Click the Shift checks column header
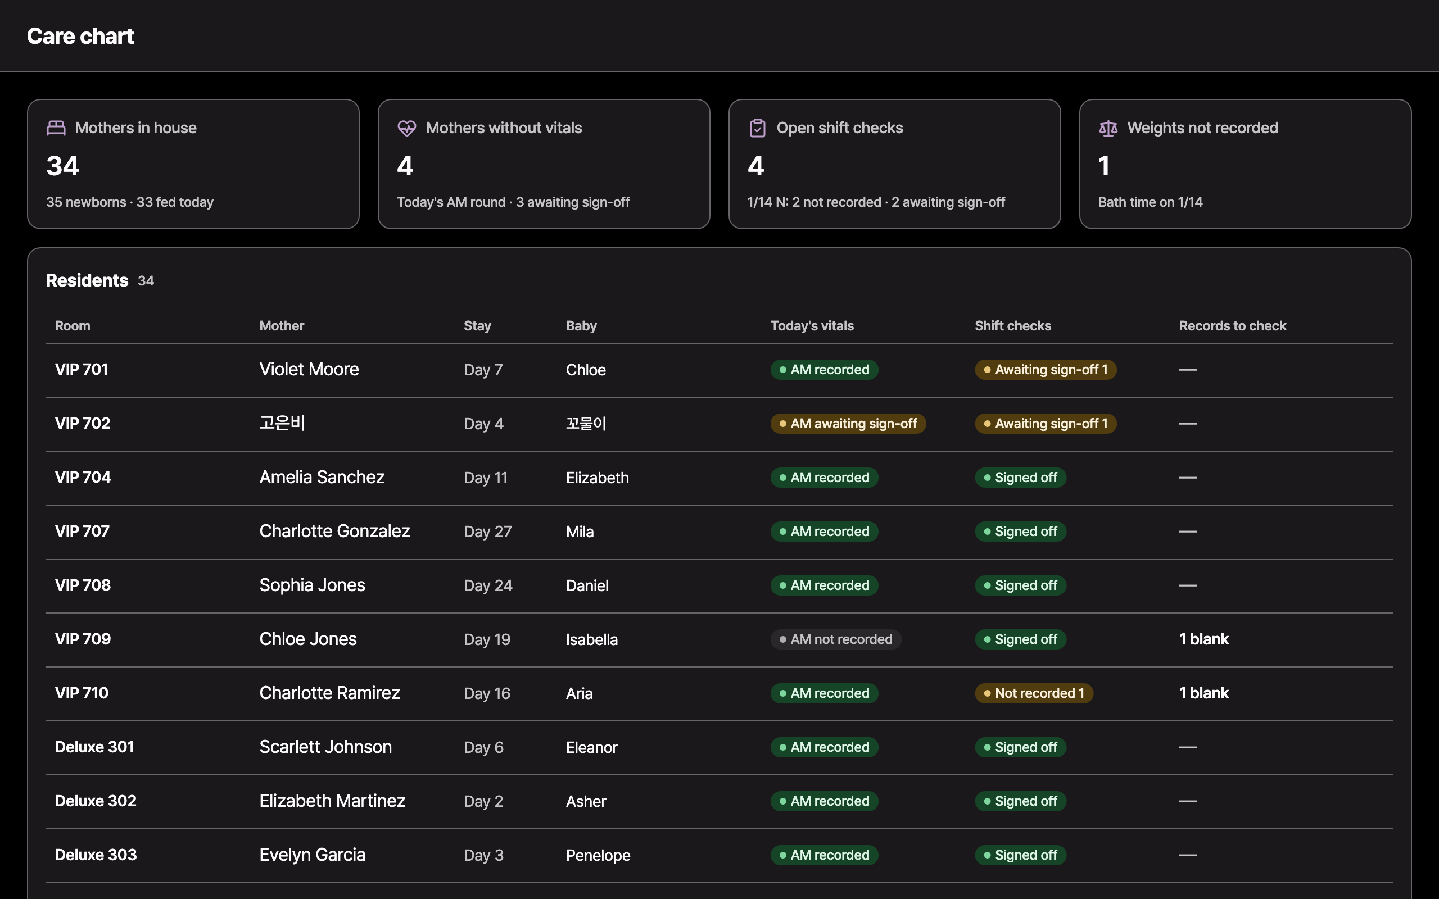This screenshot has width=1439, height=899. tap(1013, 326)
